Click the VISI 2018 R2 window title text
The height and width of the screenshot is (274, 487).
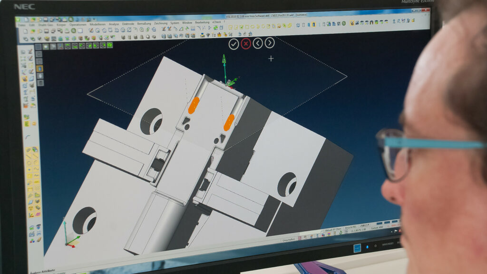(266, 15)
